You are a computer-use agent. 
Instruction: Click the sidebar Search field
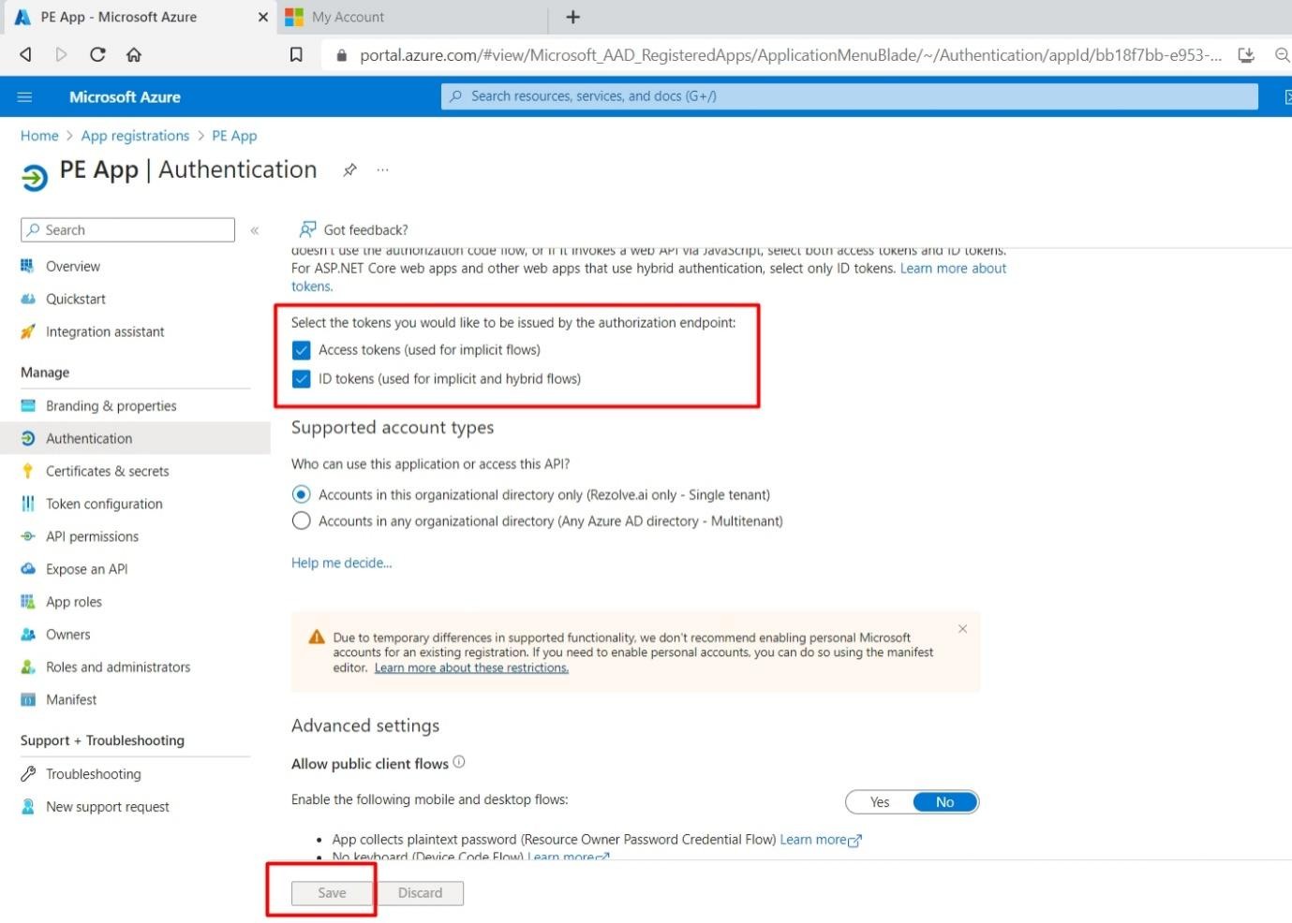[127, 230]
